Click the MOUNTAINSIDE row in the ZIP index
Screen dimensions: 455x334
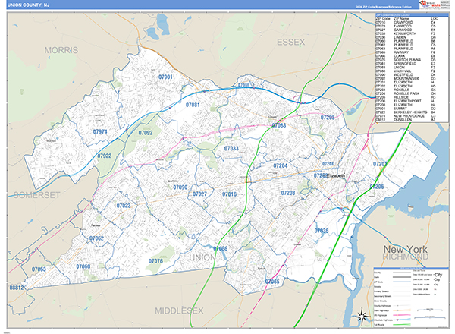pyautogui.click(x=406, y=78)
